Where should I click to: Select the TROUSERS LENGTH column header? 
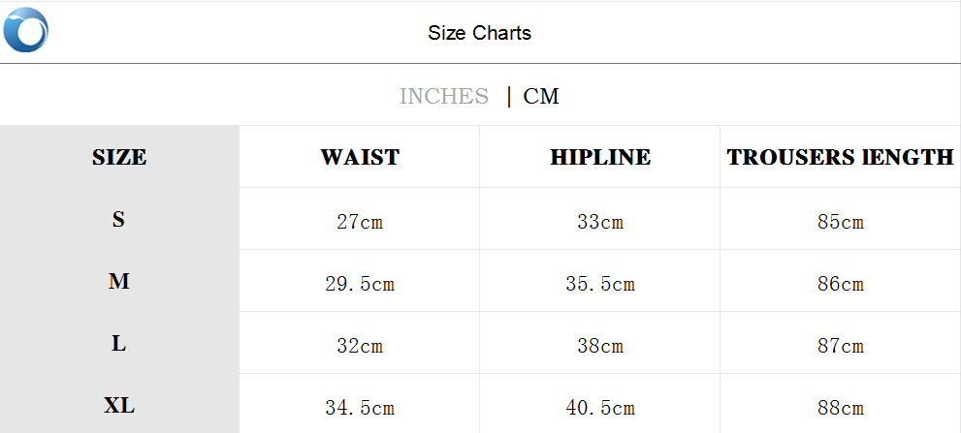point(841,157)
